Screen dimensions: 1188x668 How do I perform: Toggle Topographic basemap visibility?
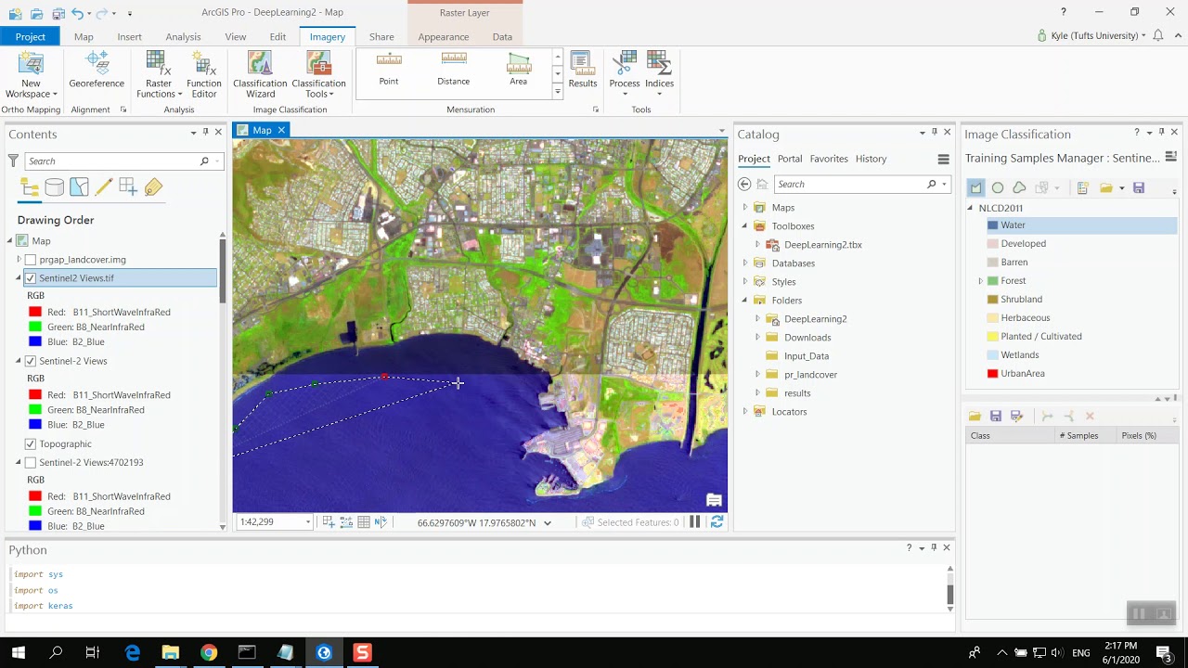[x=31, y=444]
